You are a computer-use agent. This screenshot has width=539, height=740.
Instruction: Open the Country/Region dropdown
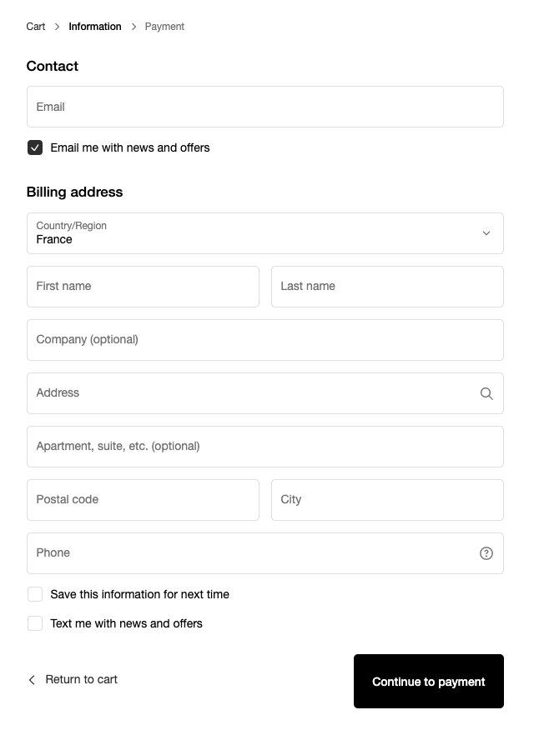pos(265,232)
